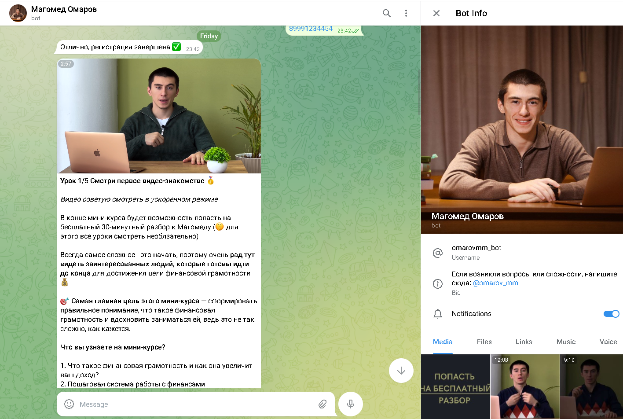This screenshot has width=623, height=419.
Task: Open the emoji picker in message box
Action: (x=69, y=404)
